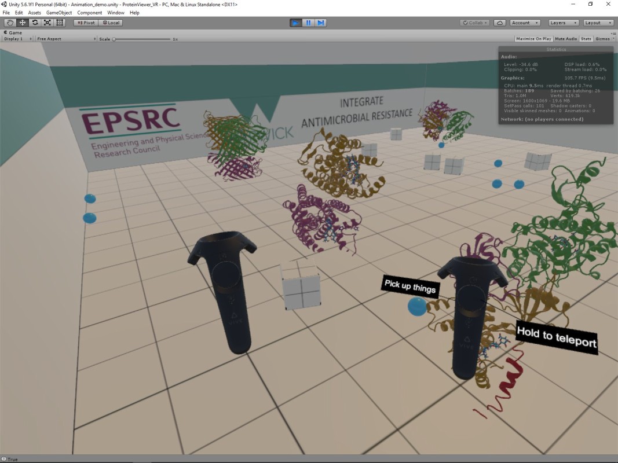Click the Step frame button

[320, 23]
